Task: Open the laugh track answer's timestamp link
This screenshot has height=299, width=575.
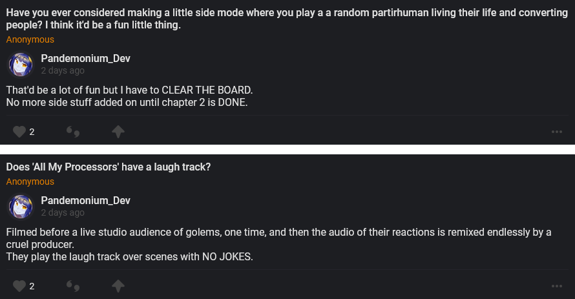Action: click(x=62, y=212)
